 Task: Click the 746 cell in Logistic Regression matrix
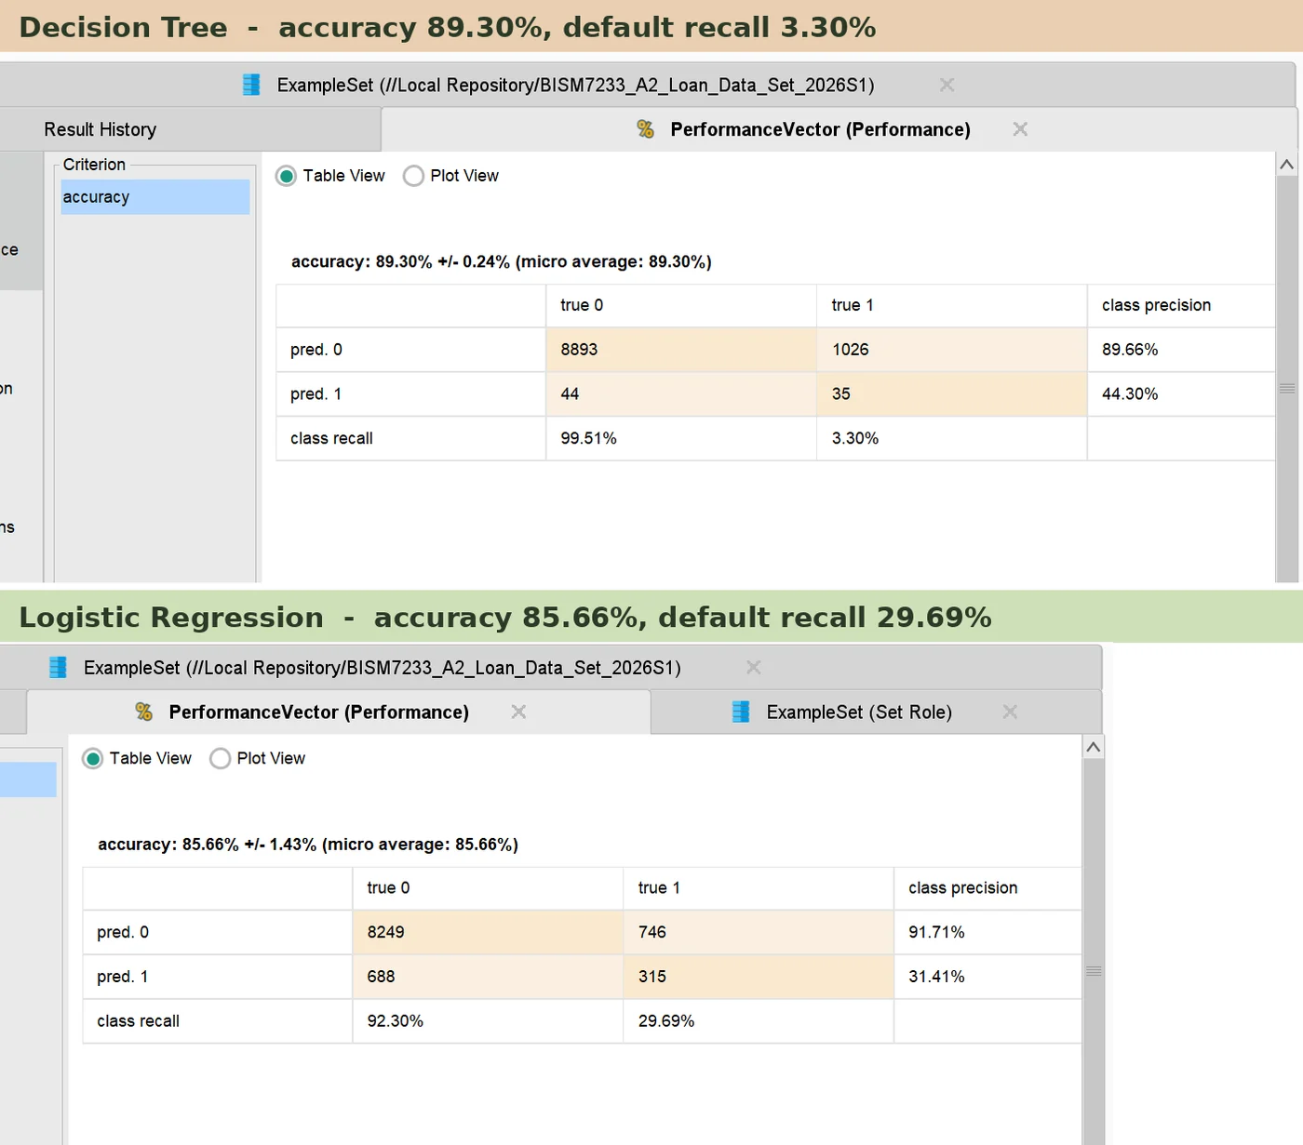(759, 932)
